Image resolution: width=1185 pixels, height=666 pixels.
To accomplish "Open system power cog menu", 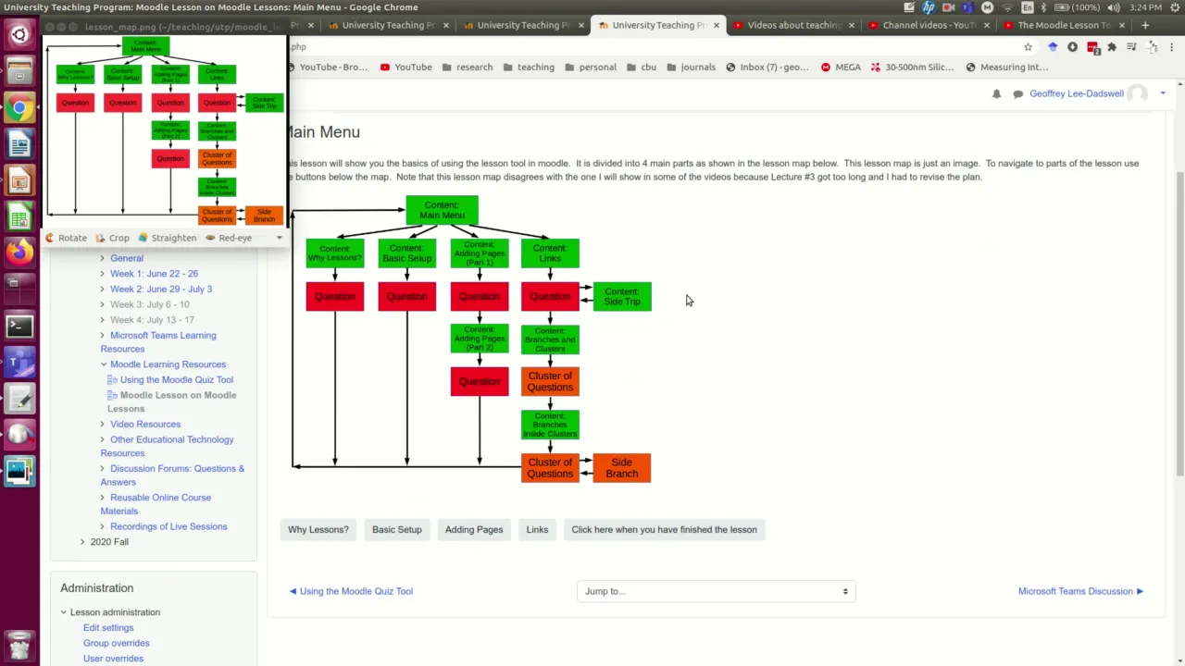I will (1174, 7).
